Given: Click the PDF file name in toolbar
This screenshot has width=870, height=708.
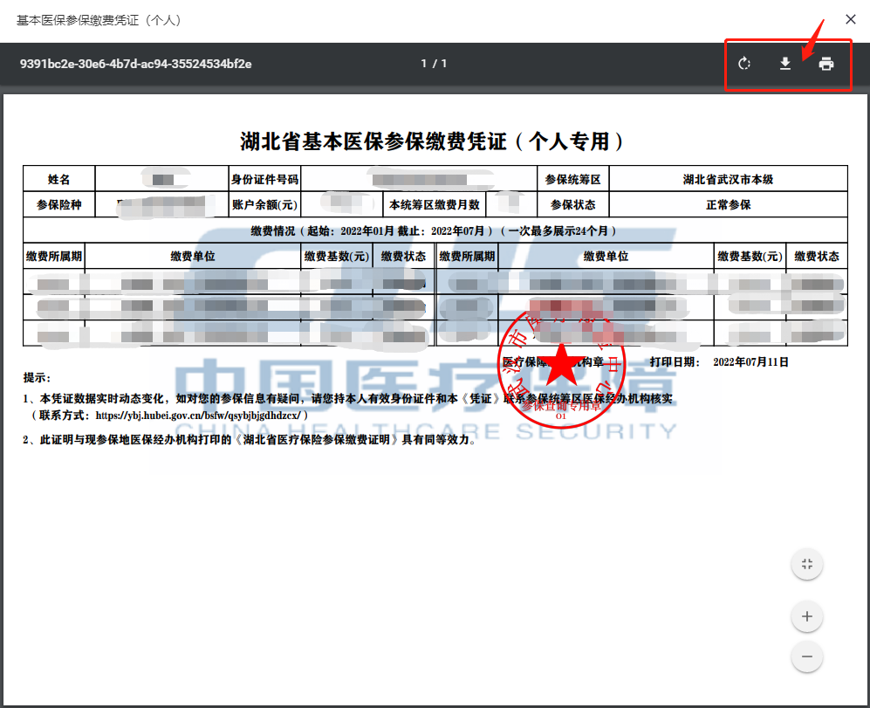Looking at the screenshot, I should click(136, 64).
